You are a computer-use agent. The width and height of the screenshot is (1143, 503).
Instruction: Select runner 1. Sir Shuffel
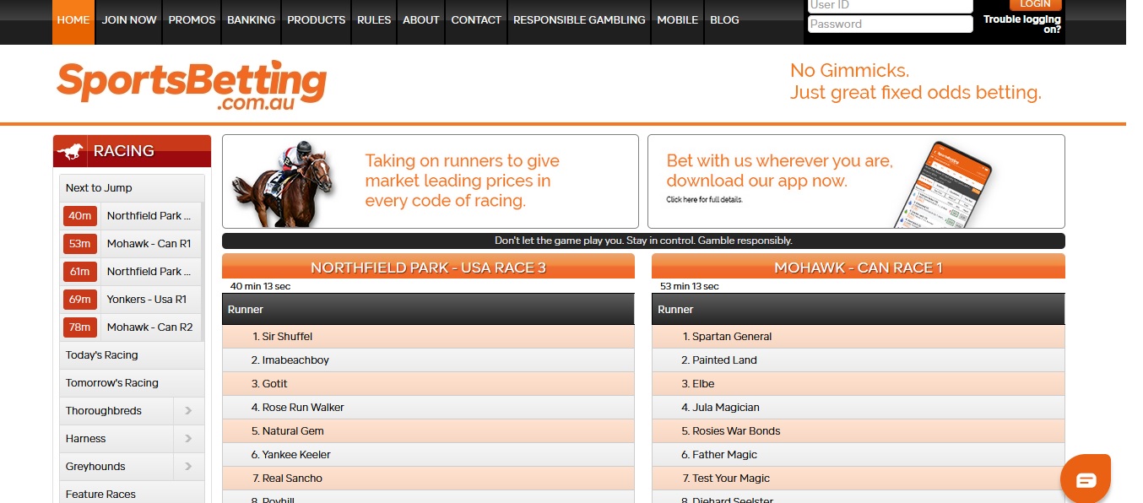pyautogui.click(x=428, y=337)
